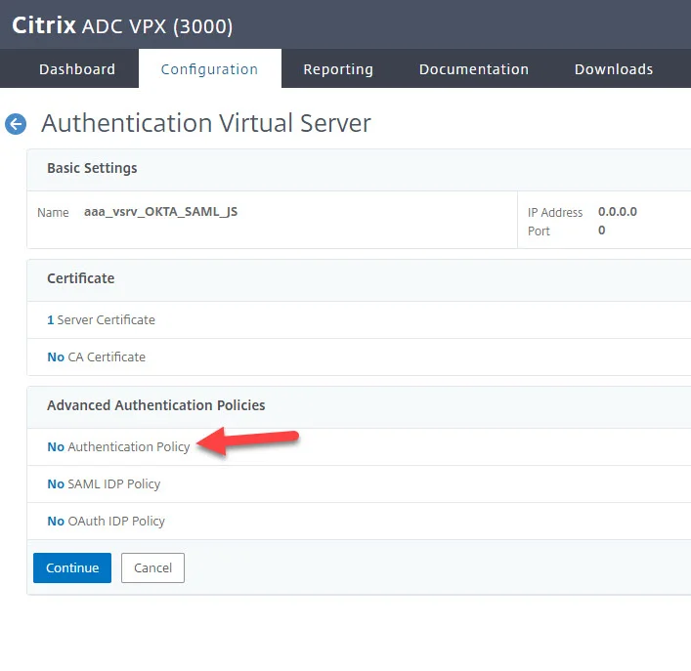Open No SAML IDP Policy binding

[104, 483]
